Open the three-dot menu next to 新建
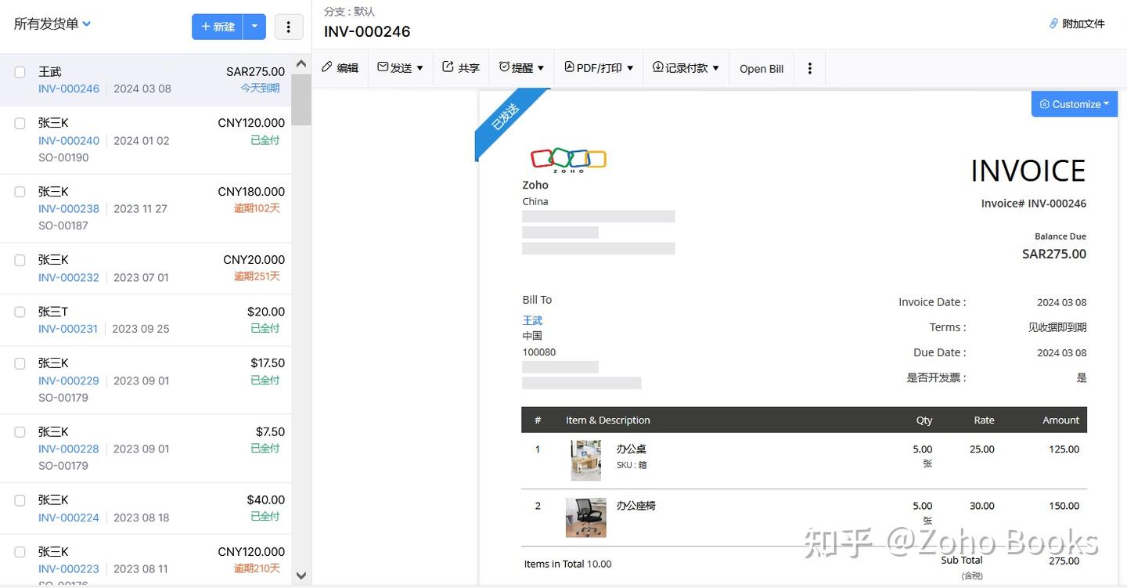 coord(289,26)
